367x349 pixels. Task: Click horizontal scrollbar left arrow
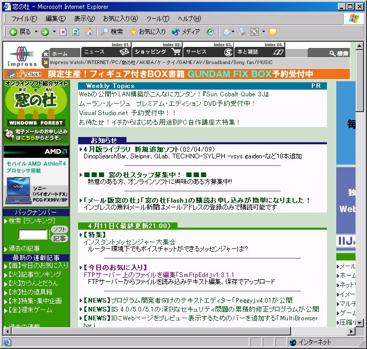pos(7,331)
